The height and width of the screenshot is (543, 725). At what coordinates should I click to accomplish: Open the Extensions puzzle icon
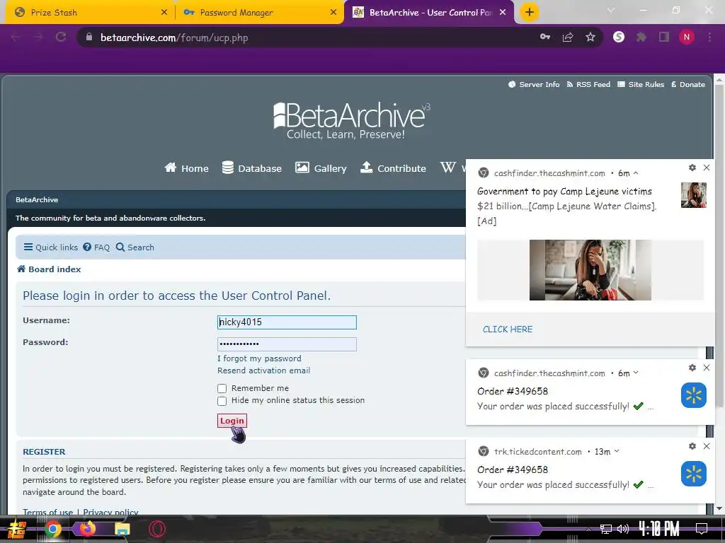click(x=641, y=37)
